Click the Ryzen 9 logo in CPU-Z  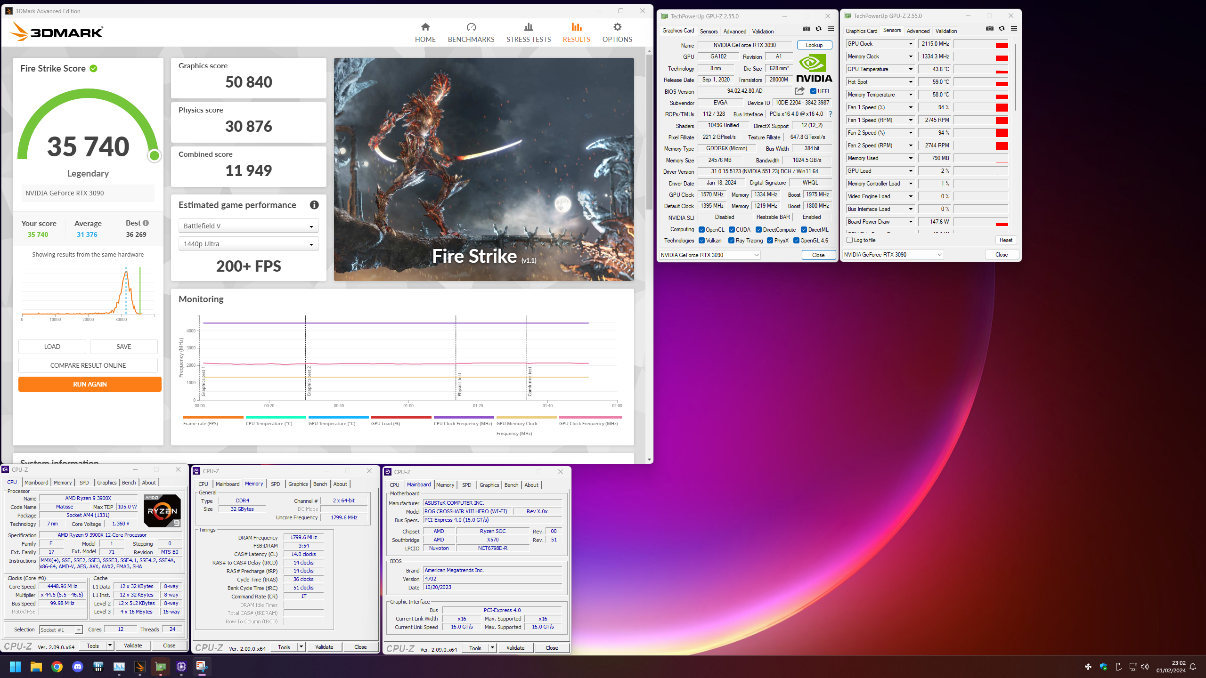pyautogui.click(x=162, y=511)
